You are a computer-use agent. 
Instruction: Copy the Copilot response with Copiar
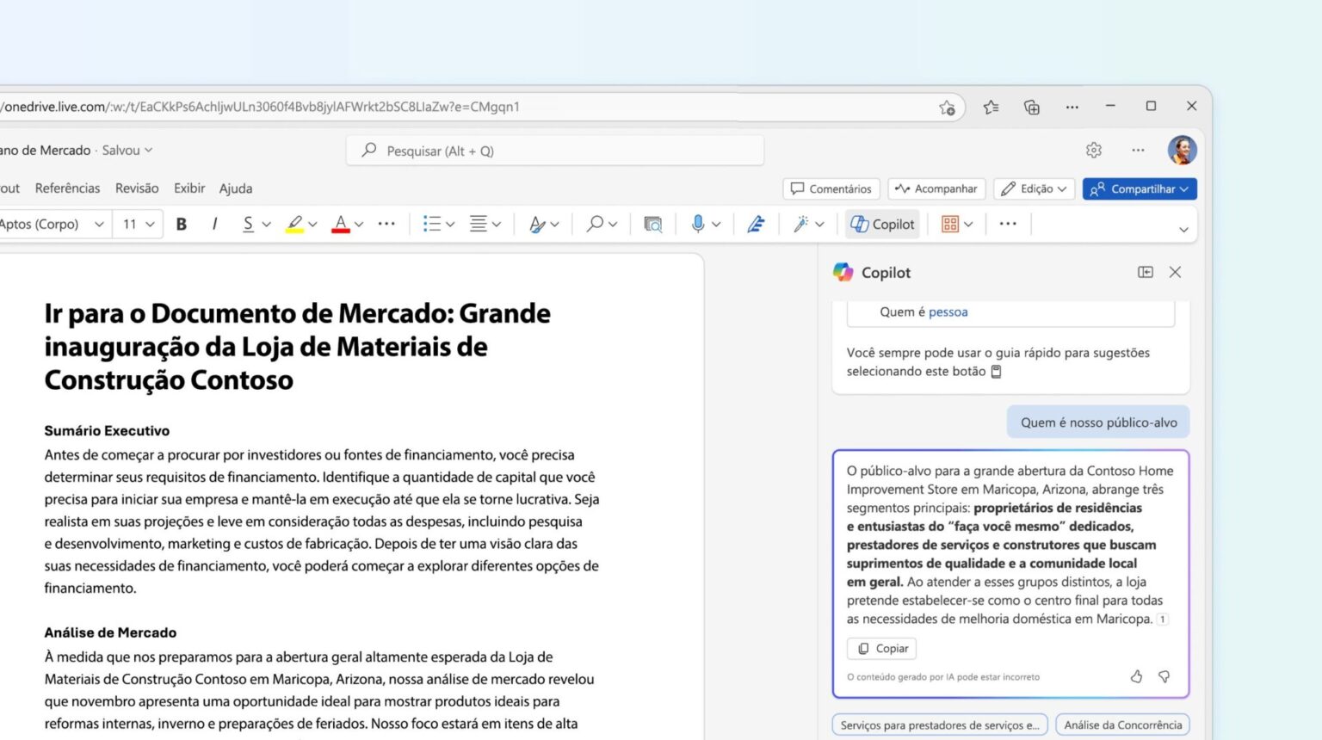click(882, 649)
